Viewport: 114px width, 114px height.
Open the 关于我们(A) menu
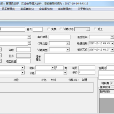84,9
